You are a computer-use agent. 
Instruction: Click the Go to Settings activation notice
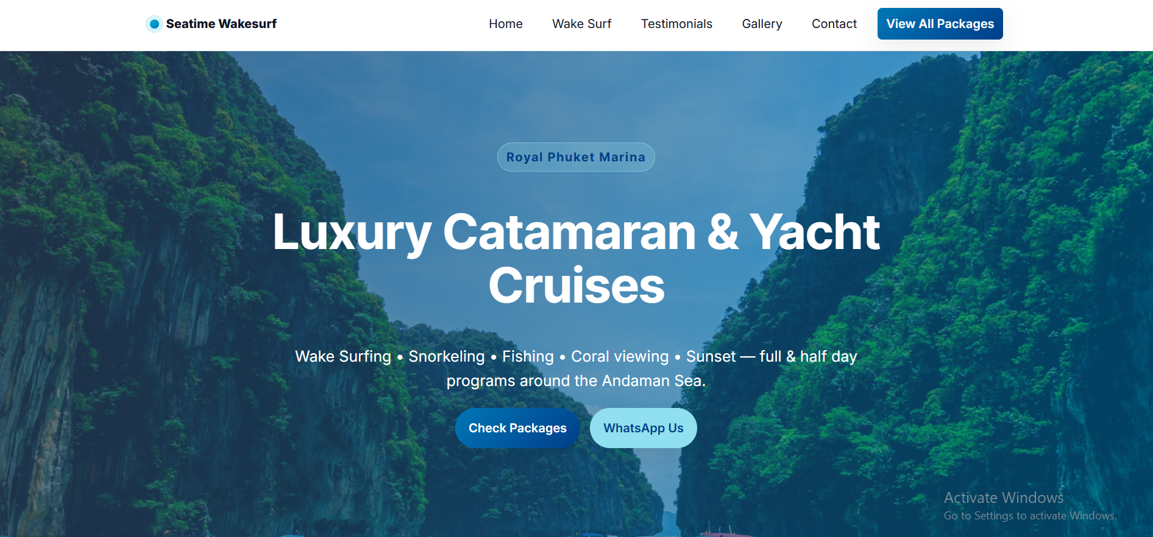[1030, 516]
